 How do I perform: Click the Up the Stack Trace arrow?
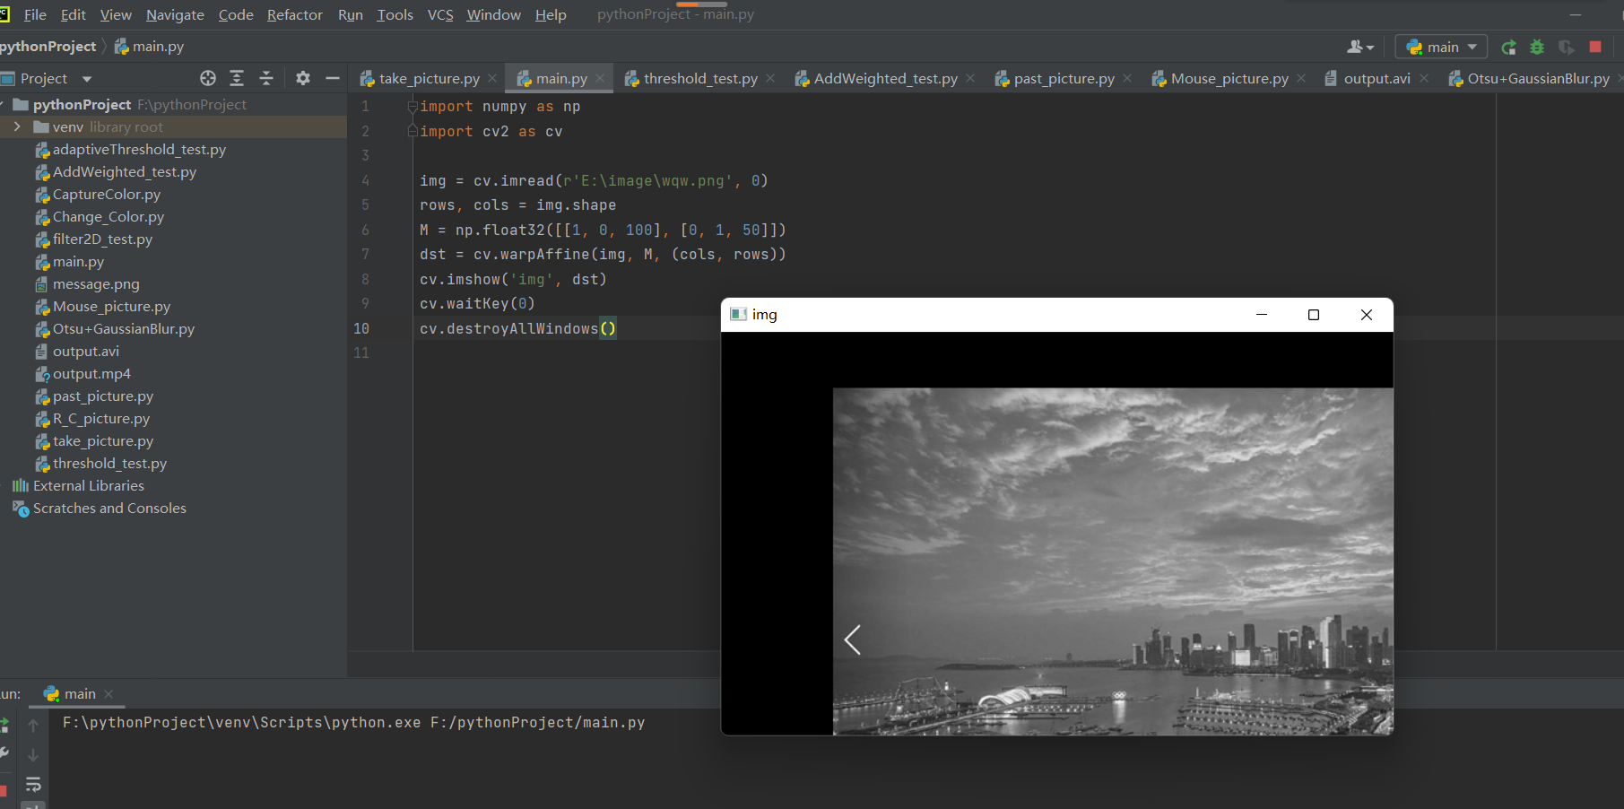(x=33, y=725)
